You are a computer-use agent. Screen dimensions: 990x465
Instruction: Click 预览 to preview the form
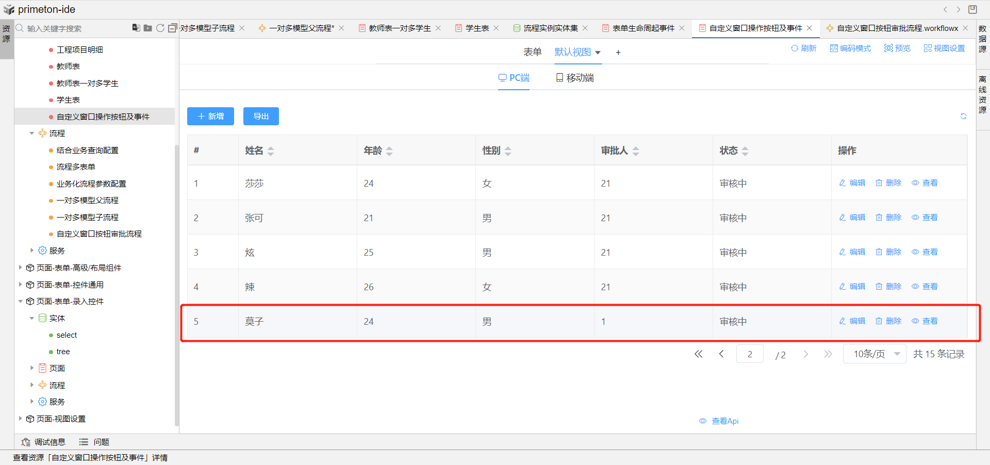(x=897, y=48)
